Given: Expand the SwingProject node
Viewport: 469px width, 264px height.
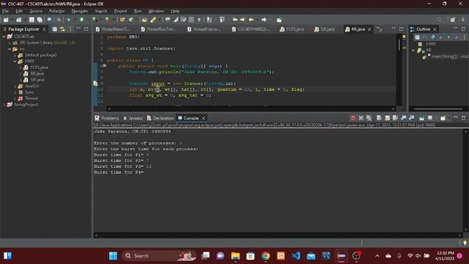Looking at the screenshot, I should (4, 104).
